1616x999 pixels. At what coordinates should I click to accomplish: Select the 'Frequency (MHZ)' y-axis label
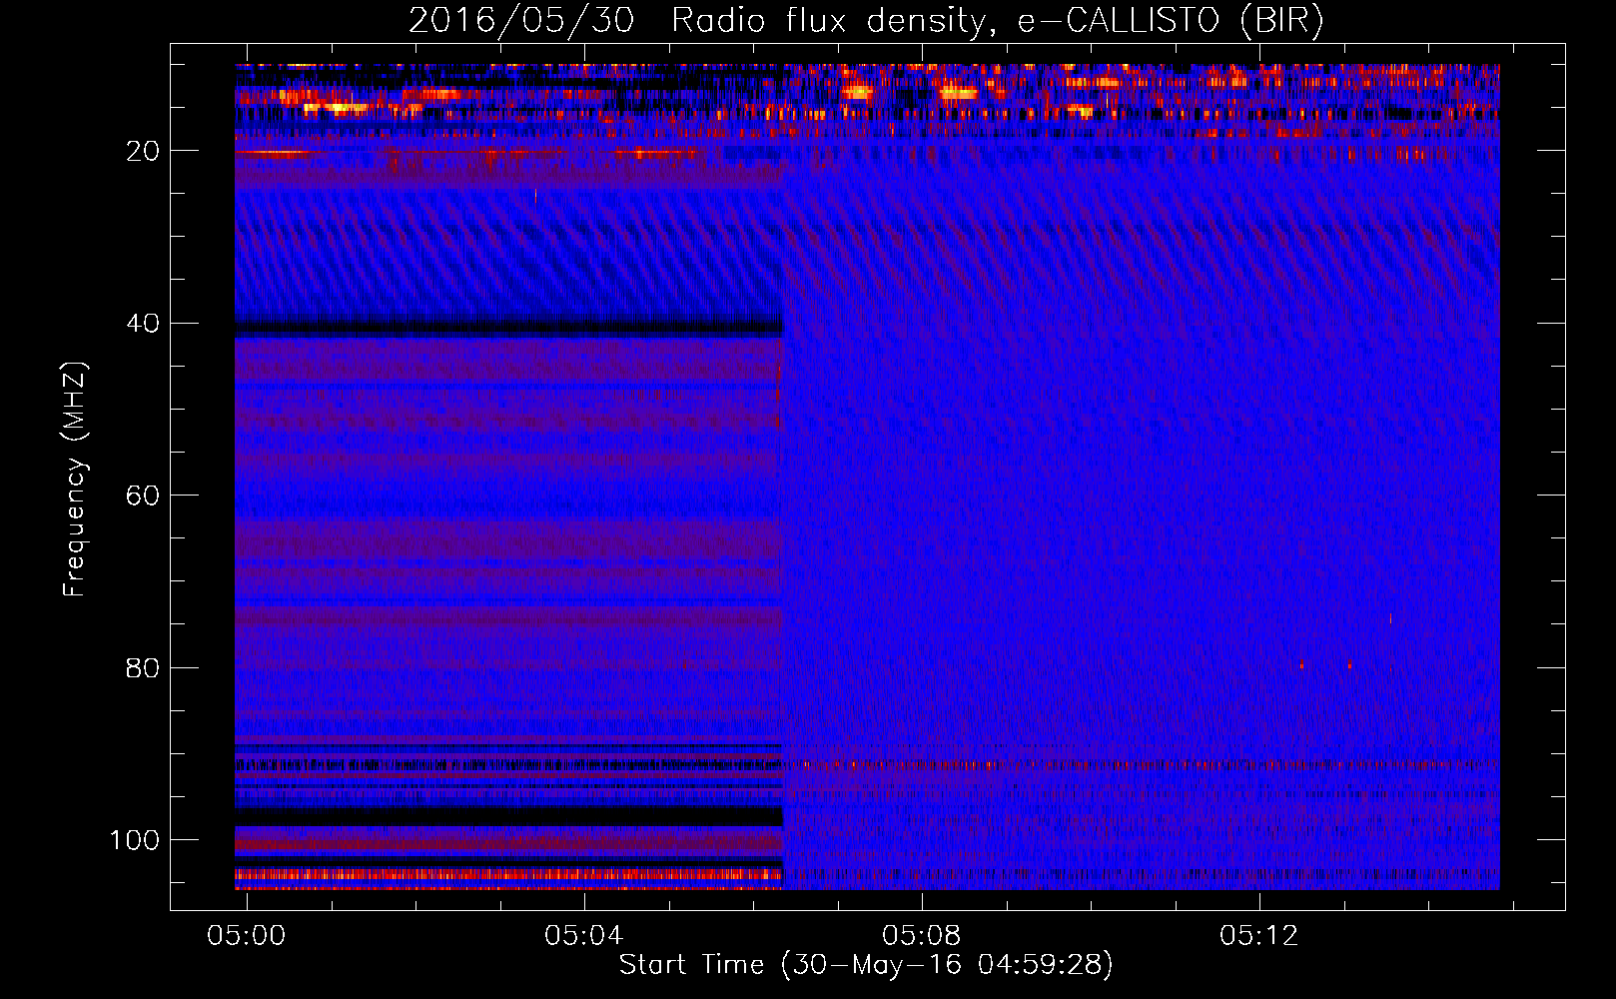(x=75, y=480)
